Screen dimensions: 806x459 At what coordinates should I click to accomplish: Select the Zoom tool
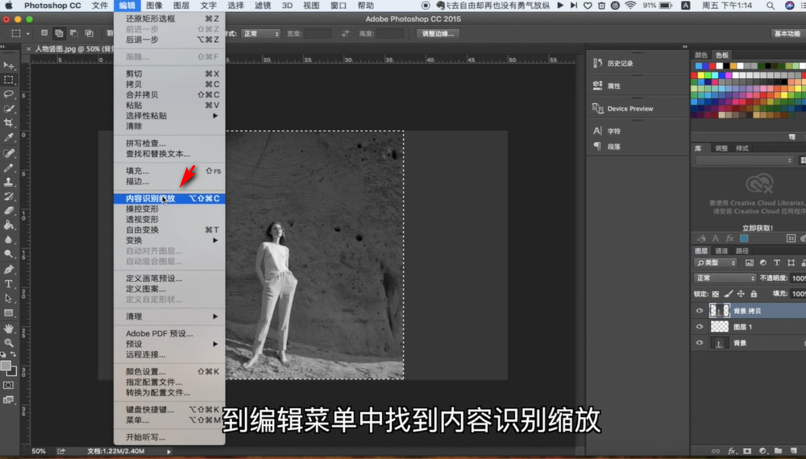pos(9,342)
